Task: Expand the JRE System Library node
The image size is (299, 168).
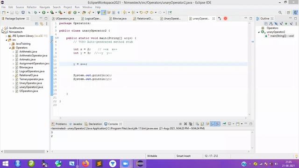Action: (6, 36)
